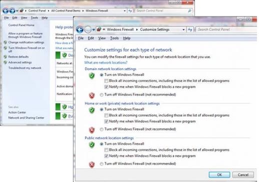
Task: Select Turn off Windows Firewall for Public network
Action: (102, 164)
